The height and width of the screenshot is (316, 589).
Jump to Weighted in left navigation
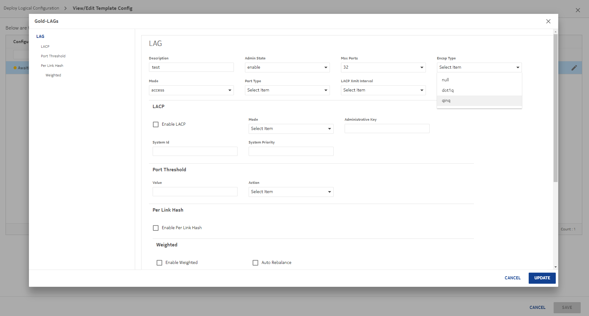53,75
